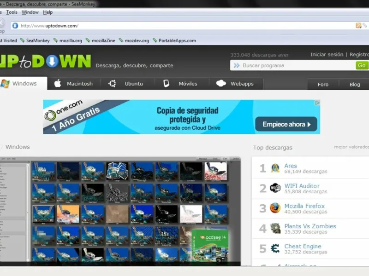Open the SeaMonkey bookmark
Screen dimensions: 369x276
[x=38, y=40]
